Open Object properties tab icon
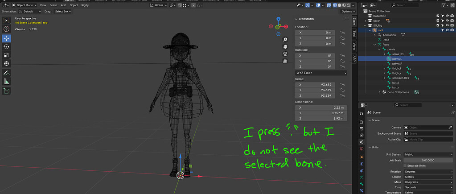This screenshot has height=194, width=456. pyautogui.click(x=362, y=157)
